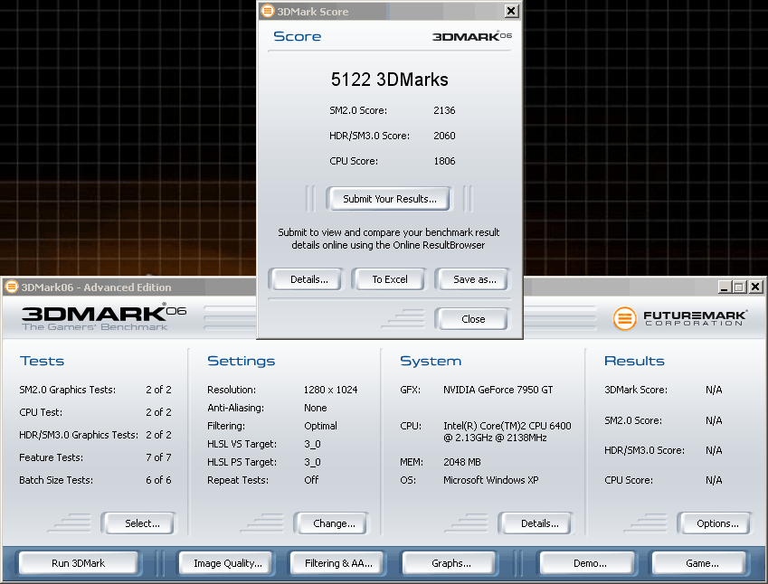Click the 3DMark06 logo in score dialog
Screen dimensions: 768x584
[471, 37]
